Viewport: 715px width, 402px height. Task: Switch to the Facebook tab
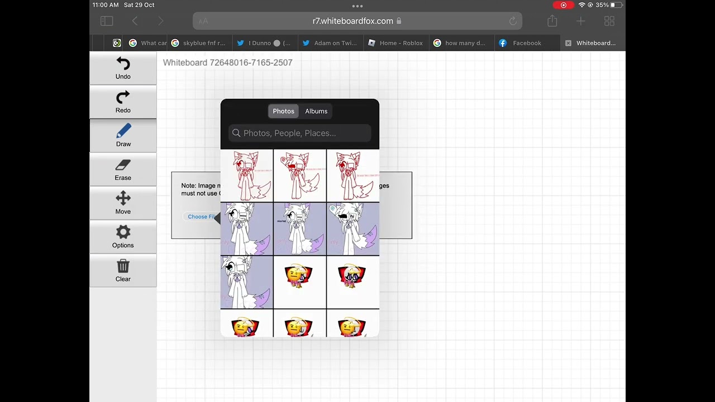coord(527,43)
